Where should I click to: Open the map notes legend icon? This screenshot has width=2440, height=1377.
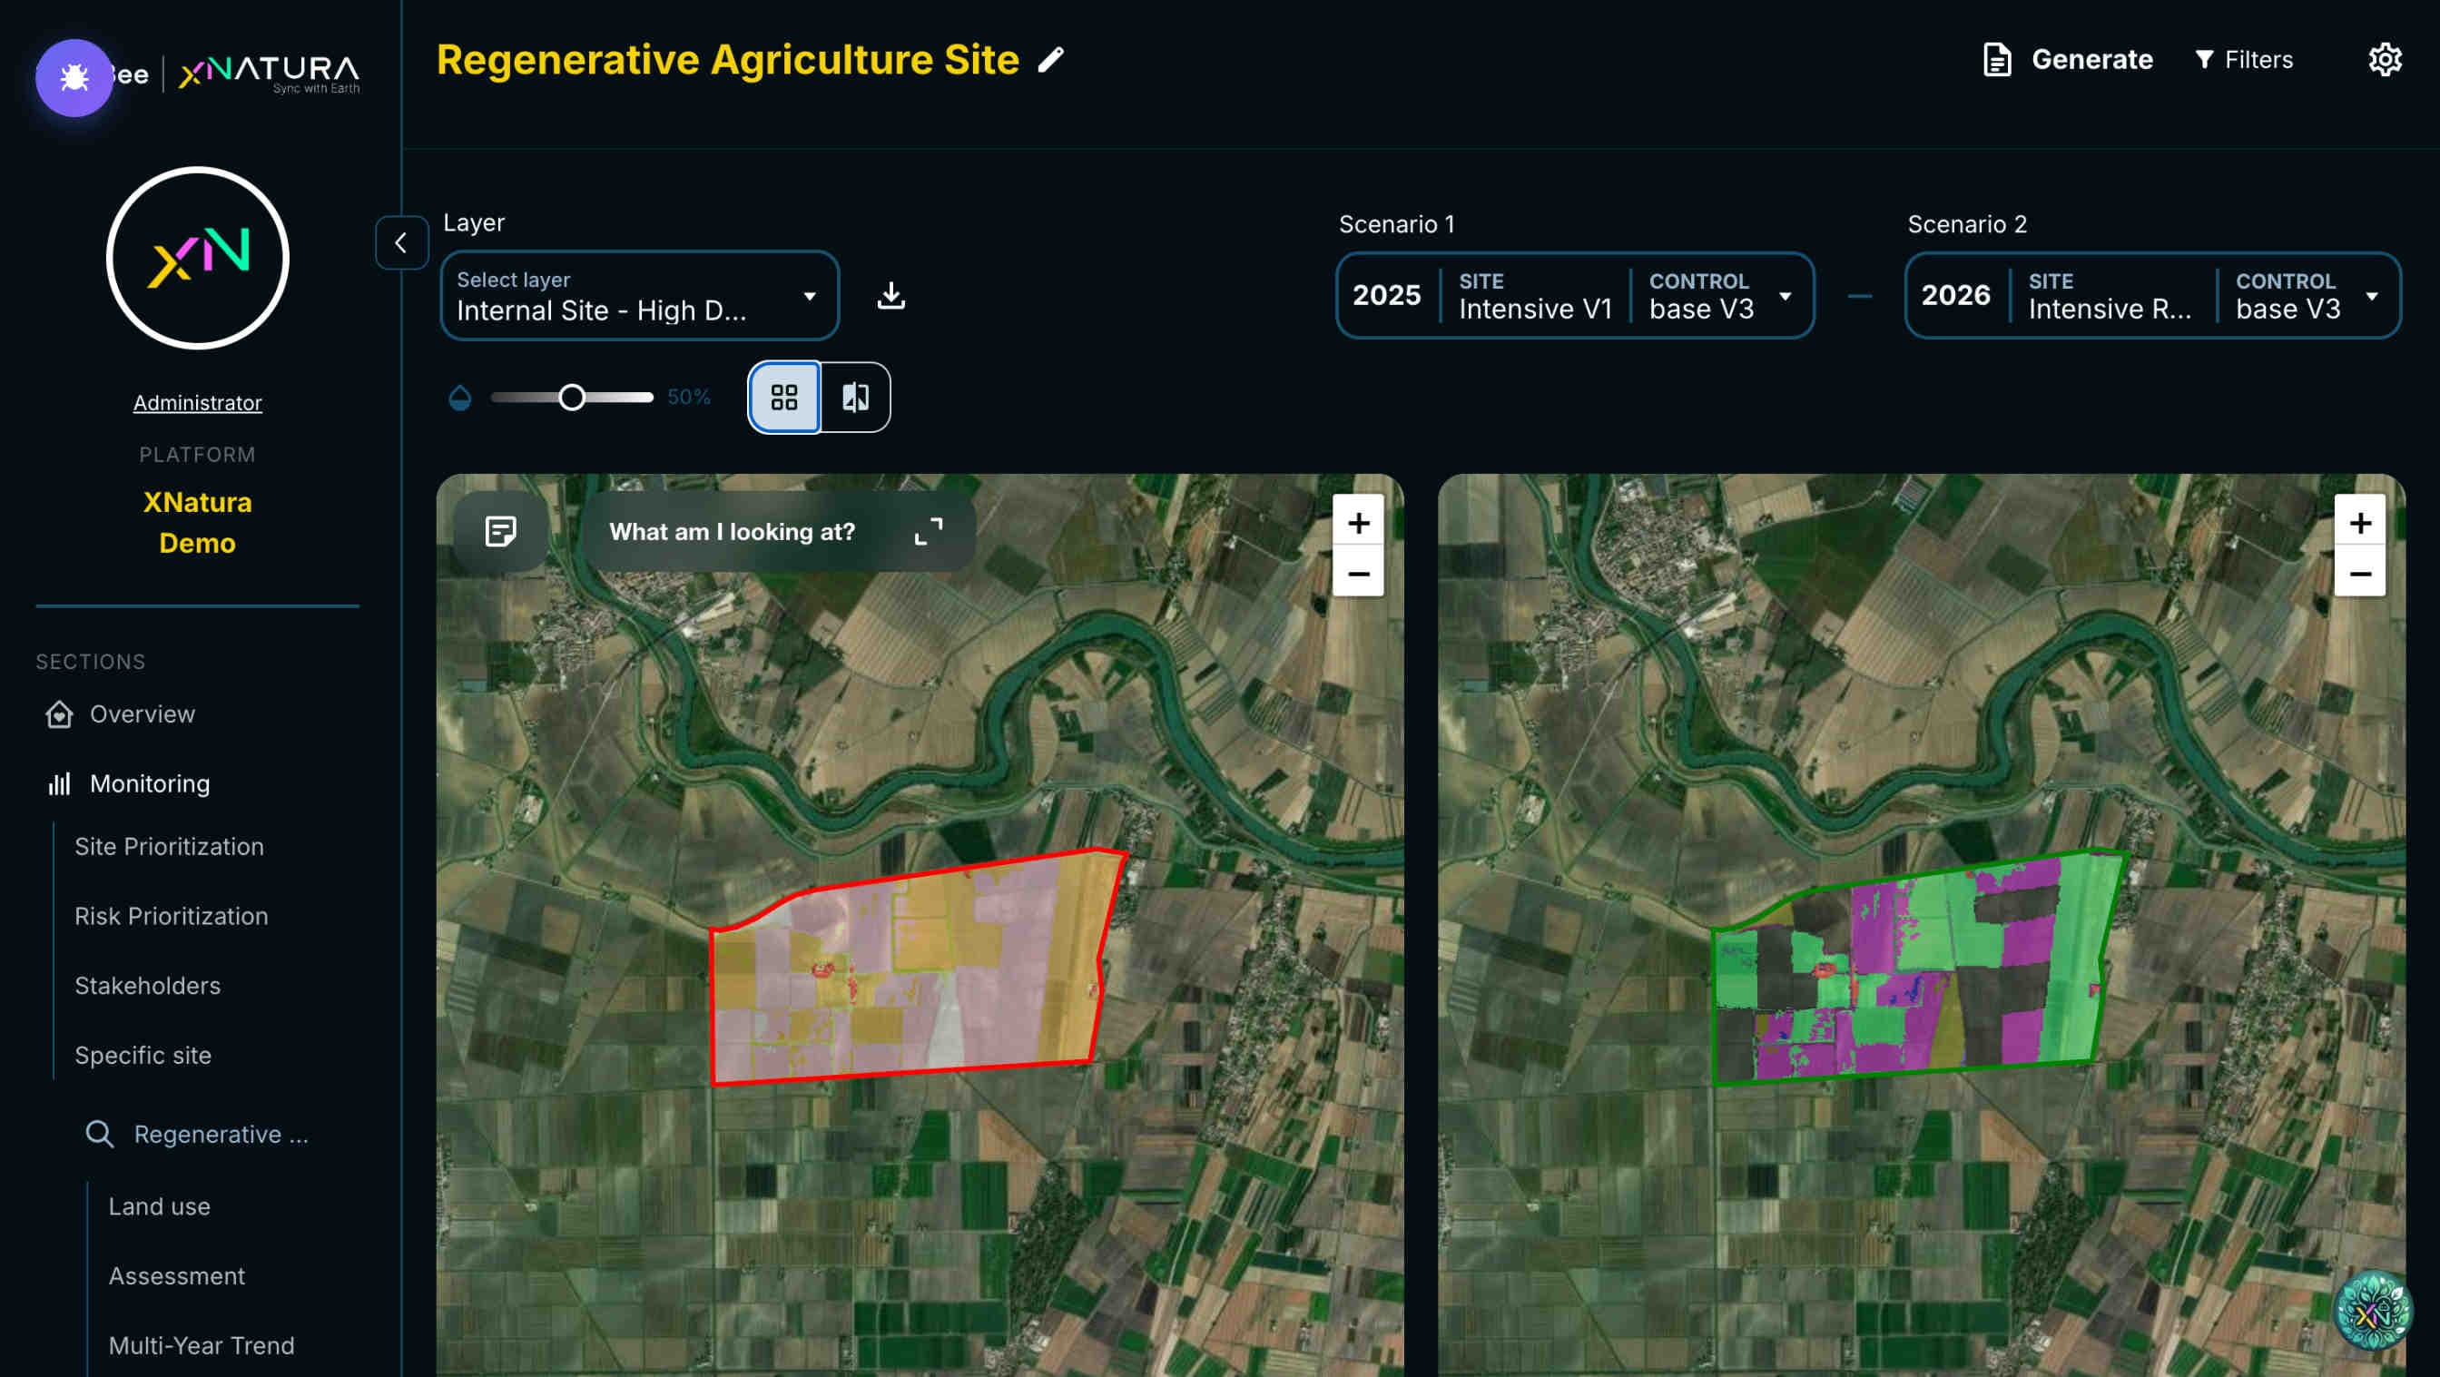(x=500, y=531)
